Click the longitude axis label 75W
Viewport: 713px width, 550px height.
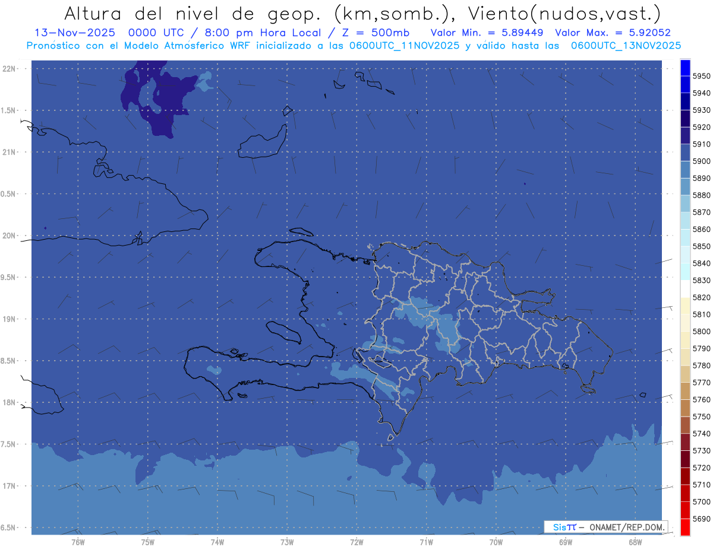(147, 542)
